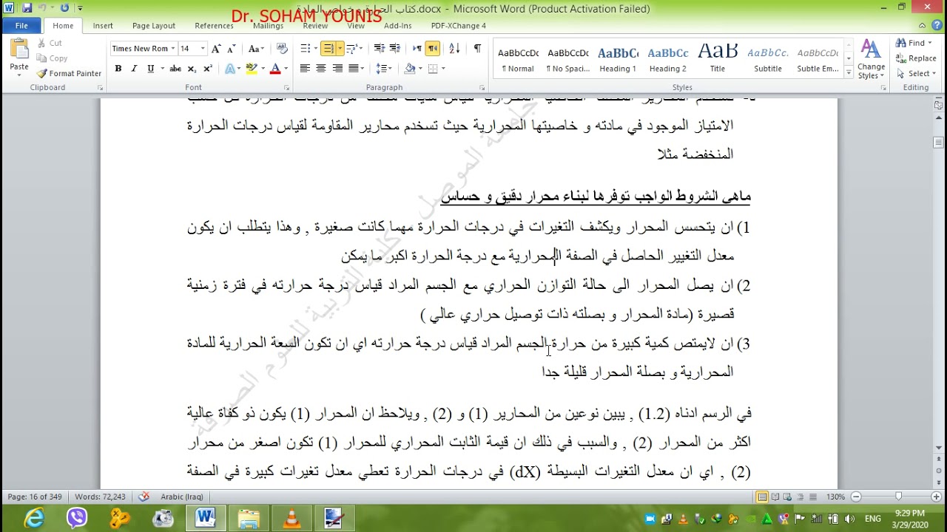The width and height of the screenshot is (947, 532).
Task: Toggle strikethrough formatting
Action: click(x=175, y=69)
